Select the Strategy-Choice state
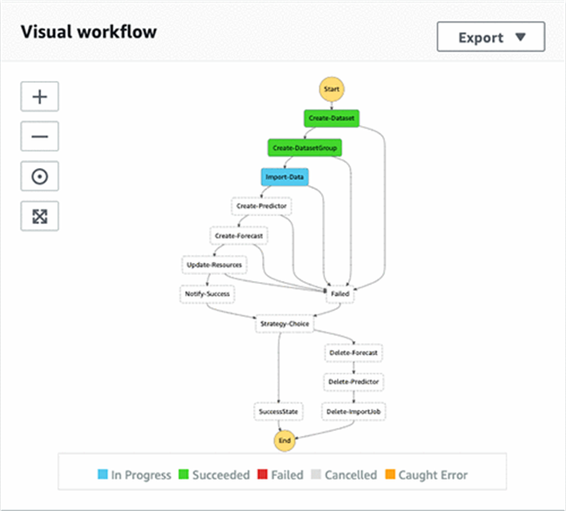The width and height of the screenshot is (566, 511). click(285, 324)
